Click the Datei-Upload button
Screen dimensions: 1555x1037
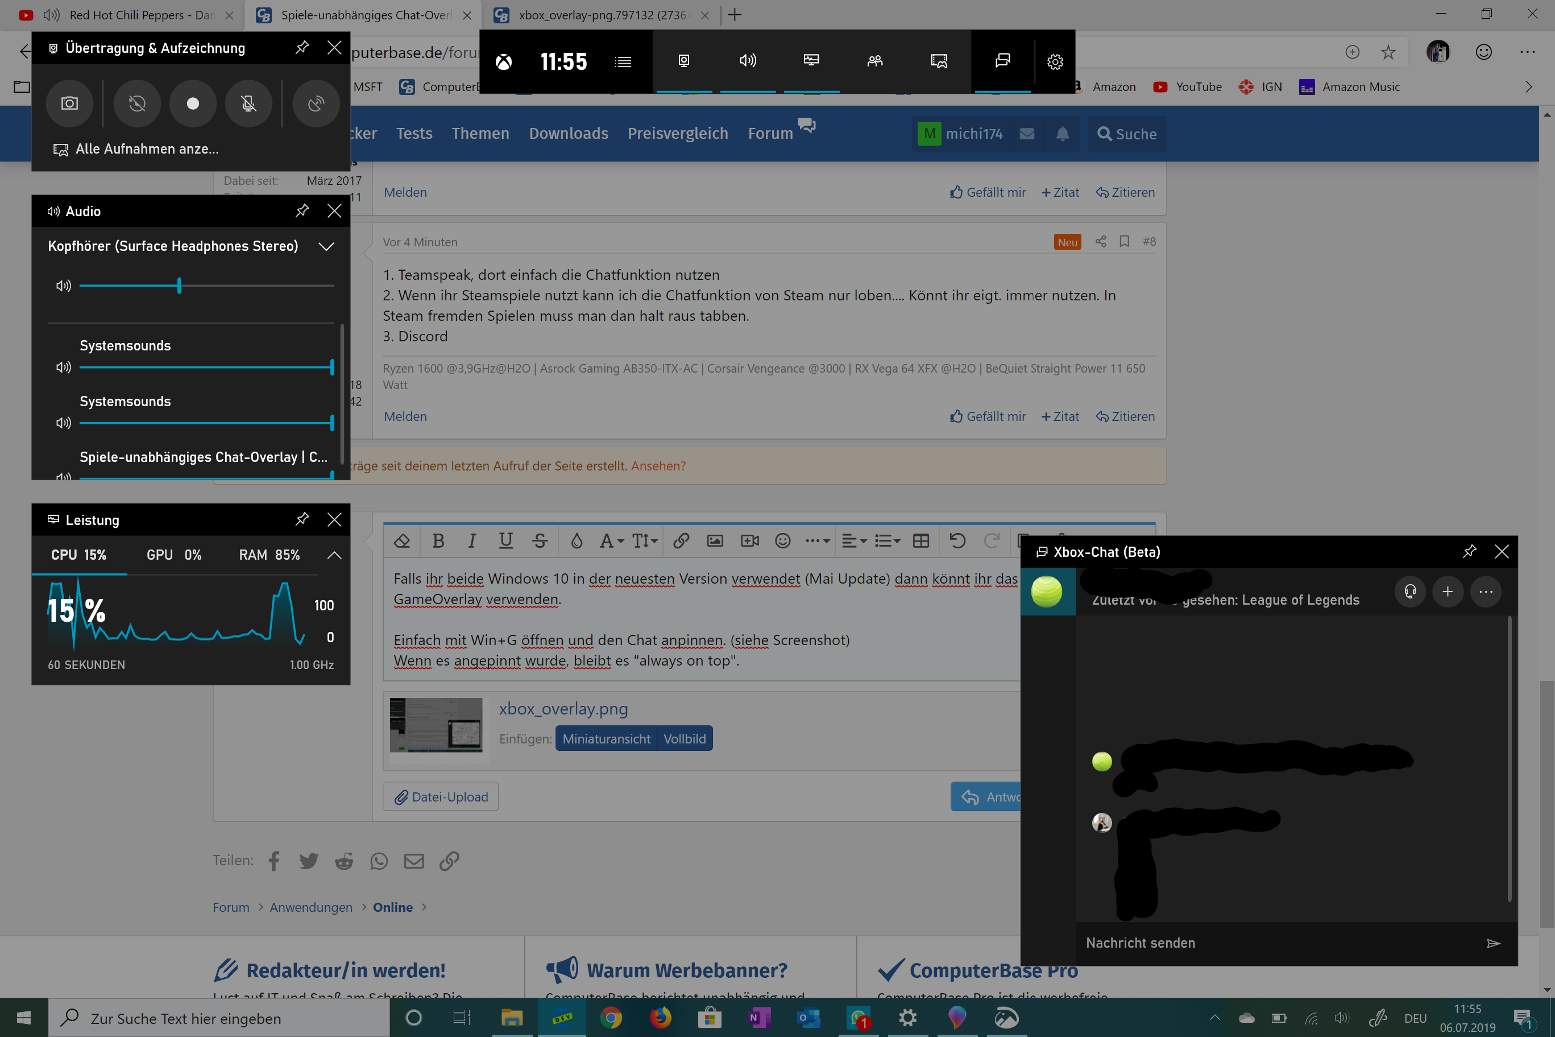click(441, 797)
